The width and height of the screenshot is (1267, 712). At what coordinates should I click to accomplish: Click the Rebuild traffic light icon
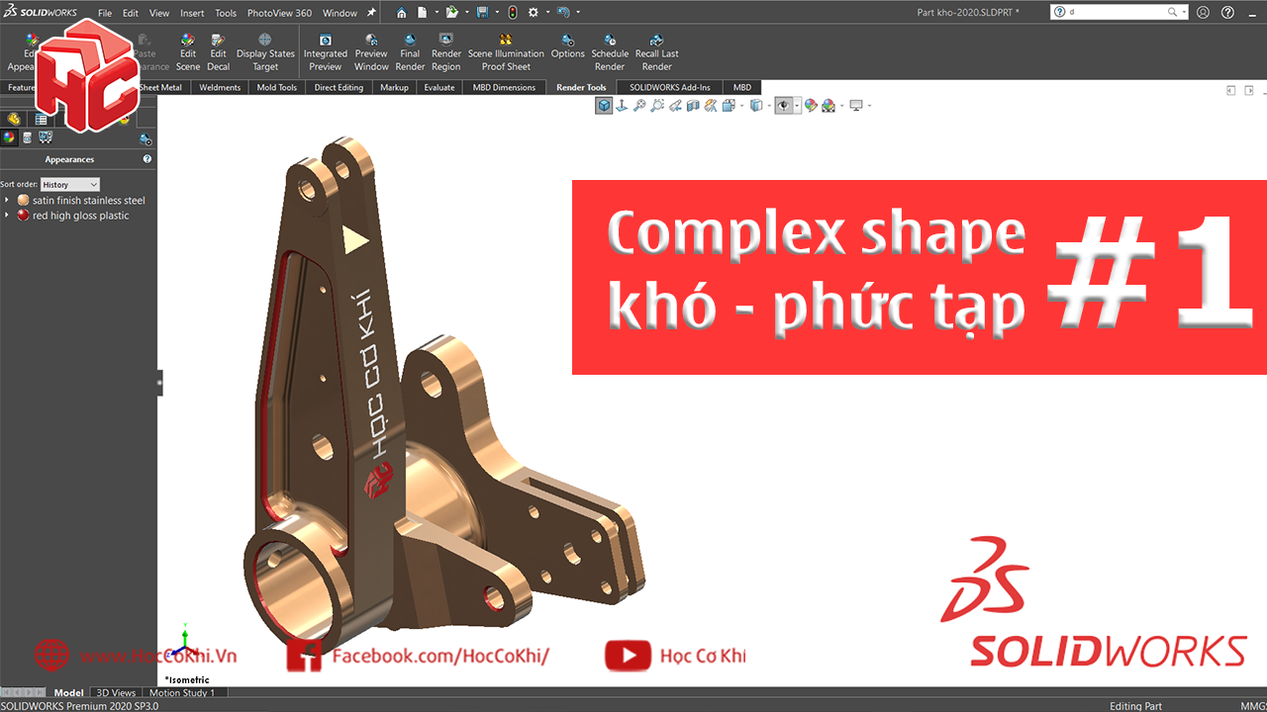point(512,13)
